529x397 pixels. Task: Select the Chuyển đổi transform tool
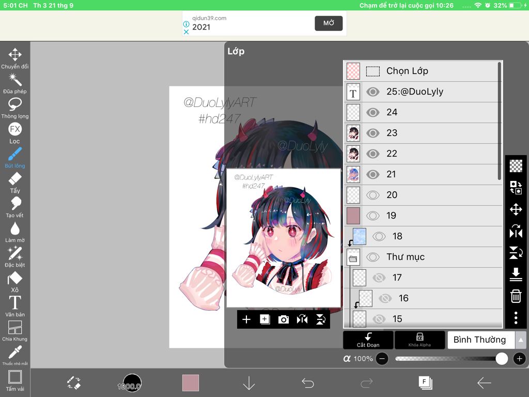[x=15, y=58]
